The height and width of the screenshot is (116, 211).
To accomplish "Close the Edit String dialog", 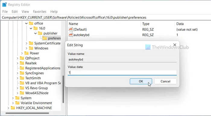I will coord(175,45).
